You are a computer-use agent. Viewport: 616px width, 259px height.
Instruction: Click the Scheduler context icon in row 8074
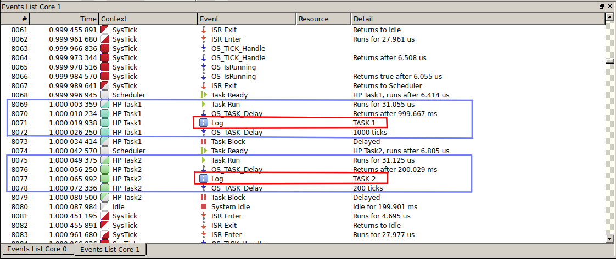[x=105, y=151]
